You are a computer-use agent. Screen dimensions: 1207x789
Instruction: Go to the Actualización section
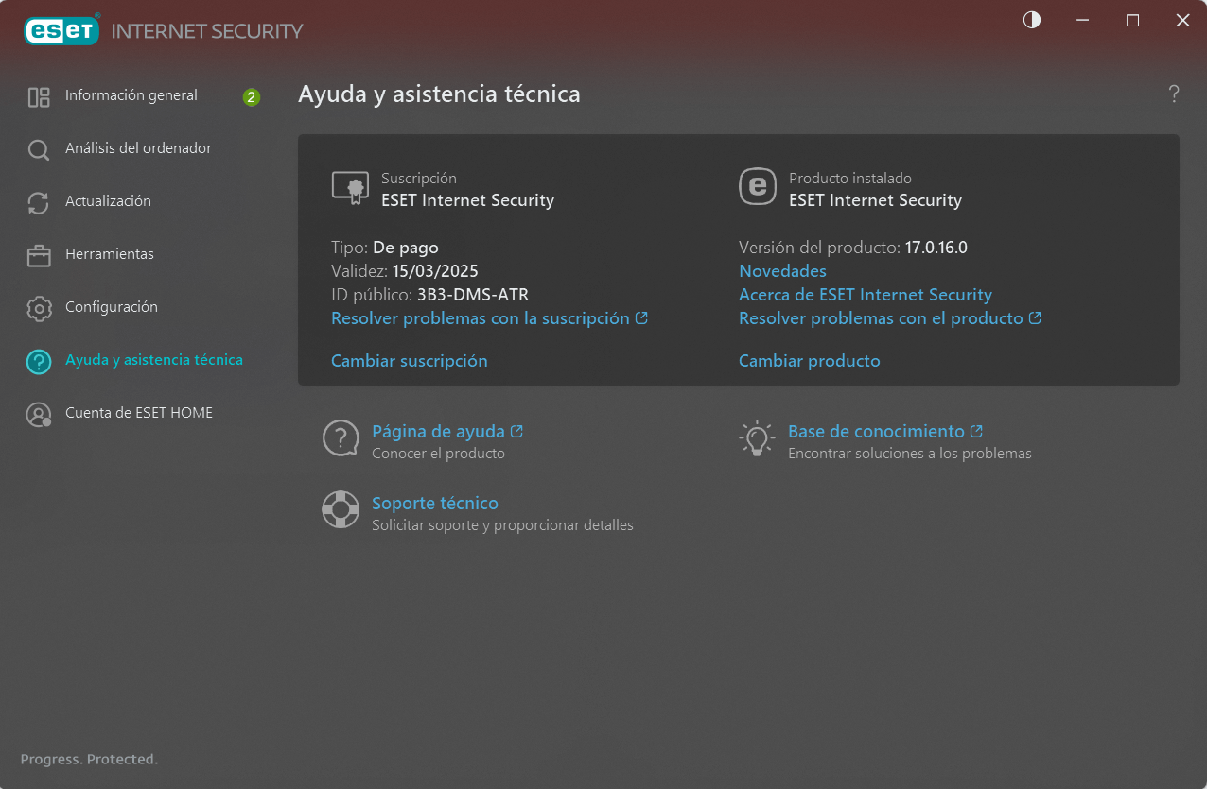pos(108,201)
